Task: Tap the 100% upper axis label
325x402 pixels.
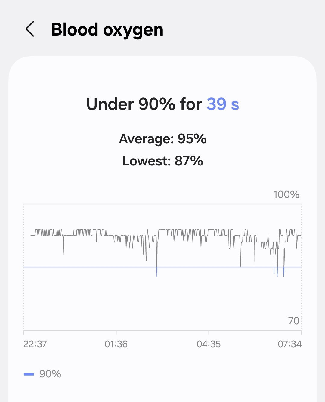Action: click(286, 195)
